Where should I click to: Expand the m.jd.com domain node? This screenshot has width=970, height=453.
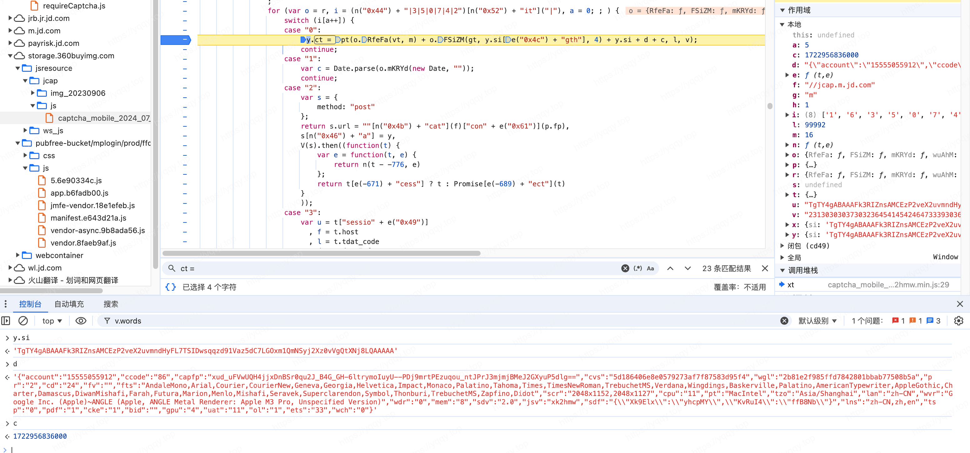coord(10,31)
